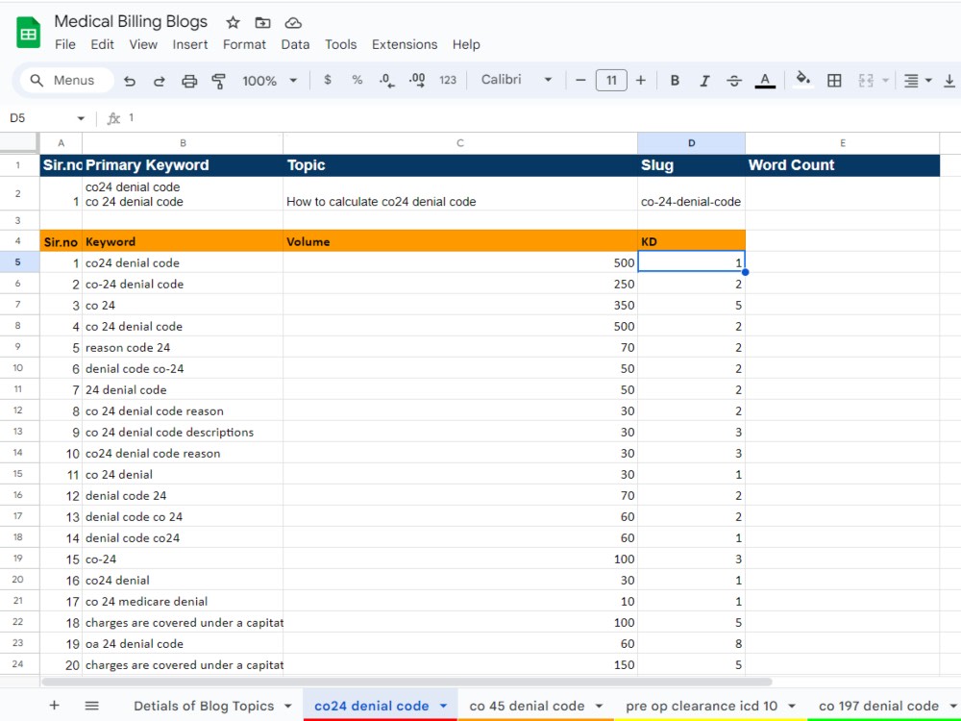
Task: Click the document title Medical Billing Blogs
Action: coord(131,21)
